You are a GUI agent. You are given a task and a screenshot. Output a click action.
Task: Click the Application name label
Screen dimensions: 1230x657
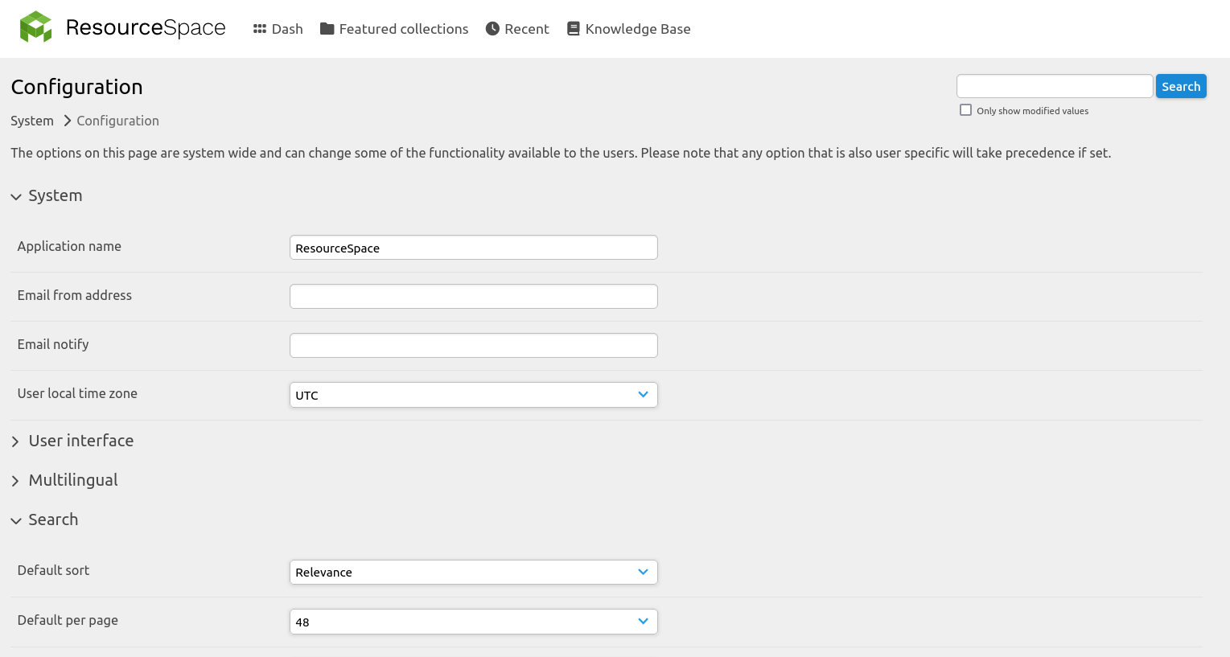69,246
